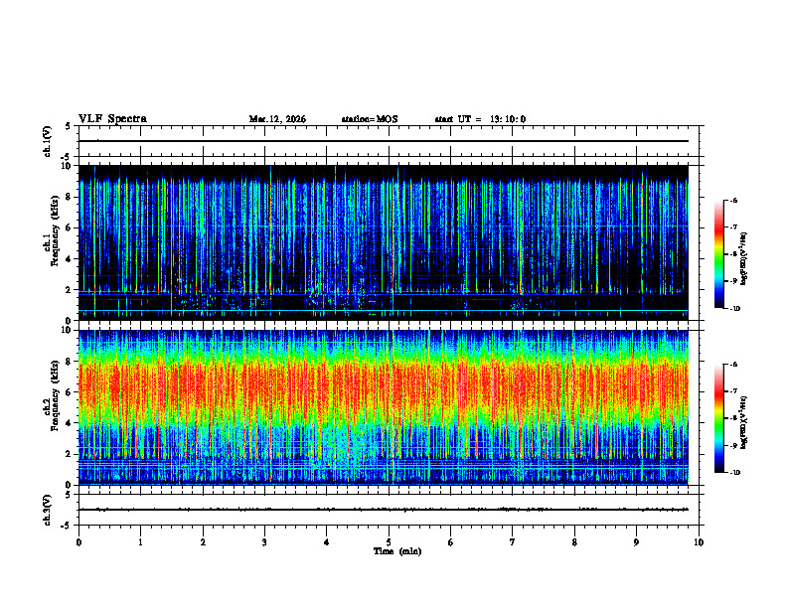Click the time axis tick label "5"

pos(389,542)
